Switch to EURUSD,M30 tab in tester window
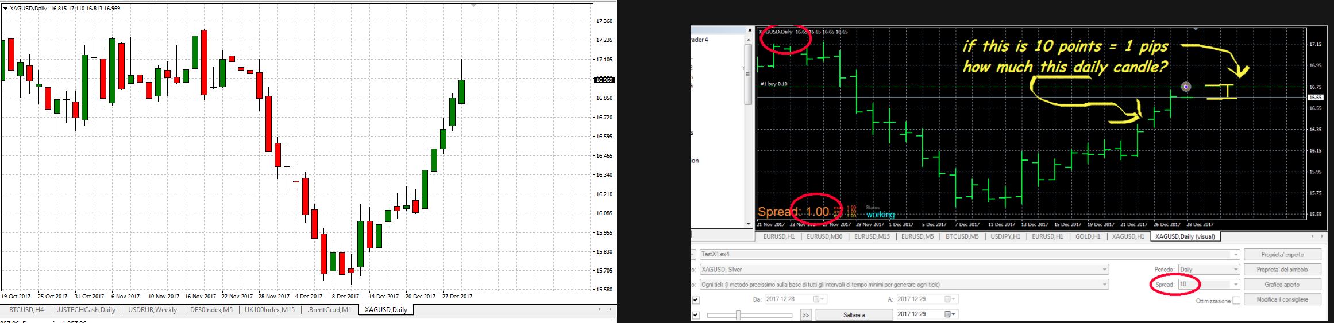This screenshot has width=1334, height=323. pyautogui.click(x=824, y=236)
